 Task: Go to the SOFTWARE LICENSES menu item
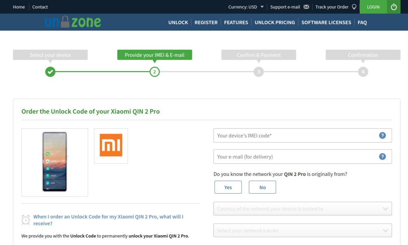tap(326, 22)
